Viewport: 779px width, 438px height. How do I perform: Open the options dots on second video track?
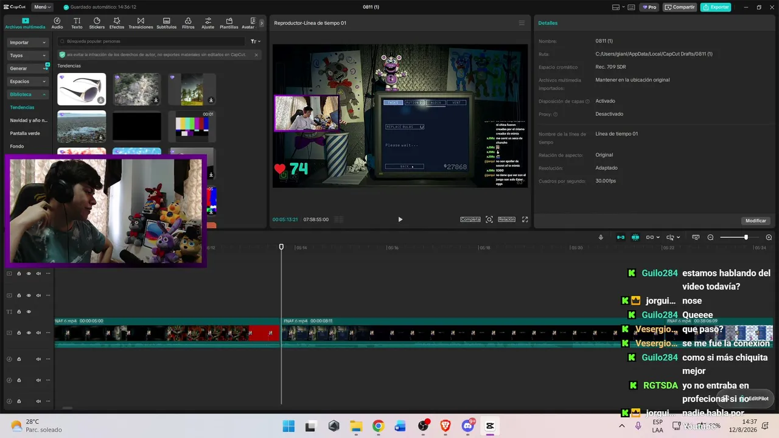[x=48, y=295]
